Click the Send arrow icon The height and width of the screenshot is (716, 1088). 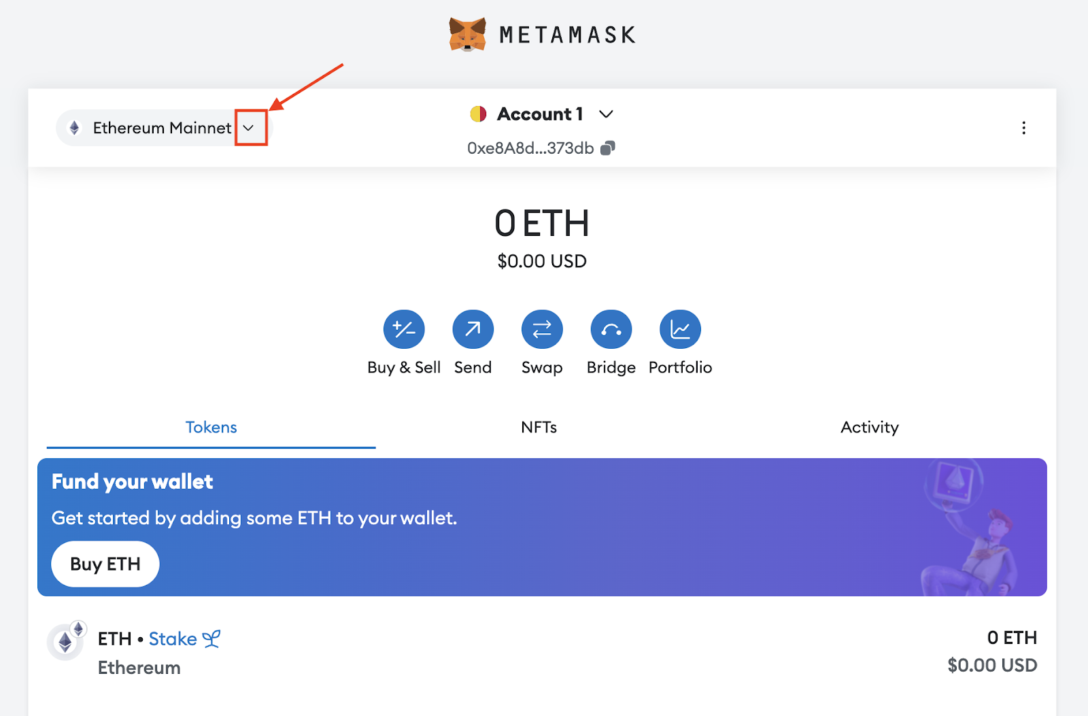(x=473, y=330)
